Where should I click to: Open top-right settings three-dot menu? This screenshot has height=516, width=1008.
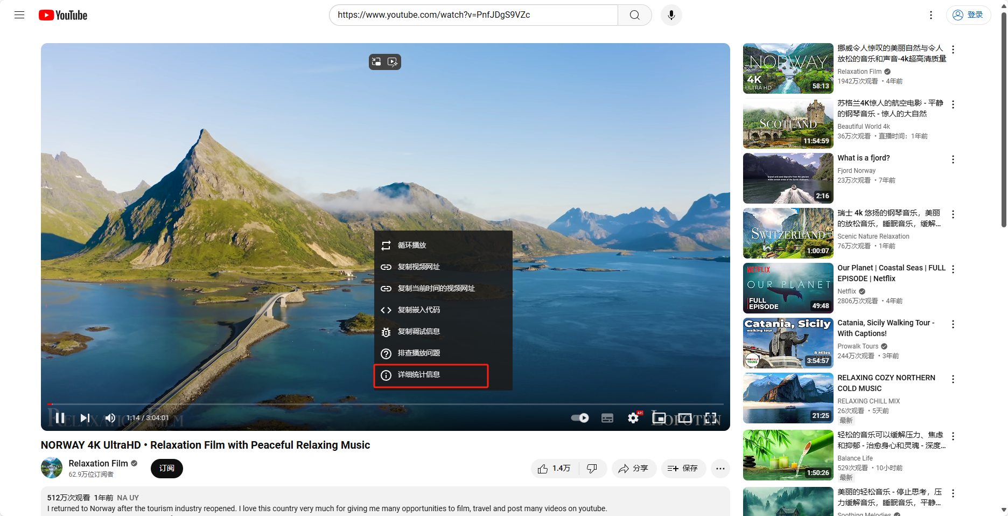click(930, 15)
